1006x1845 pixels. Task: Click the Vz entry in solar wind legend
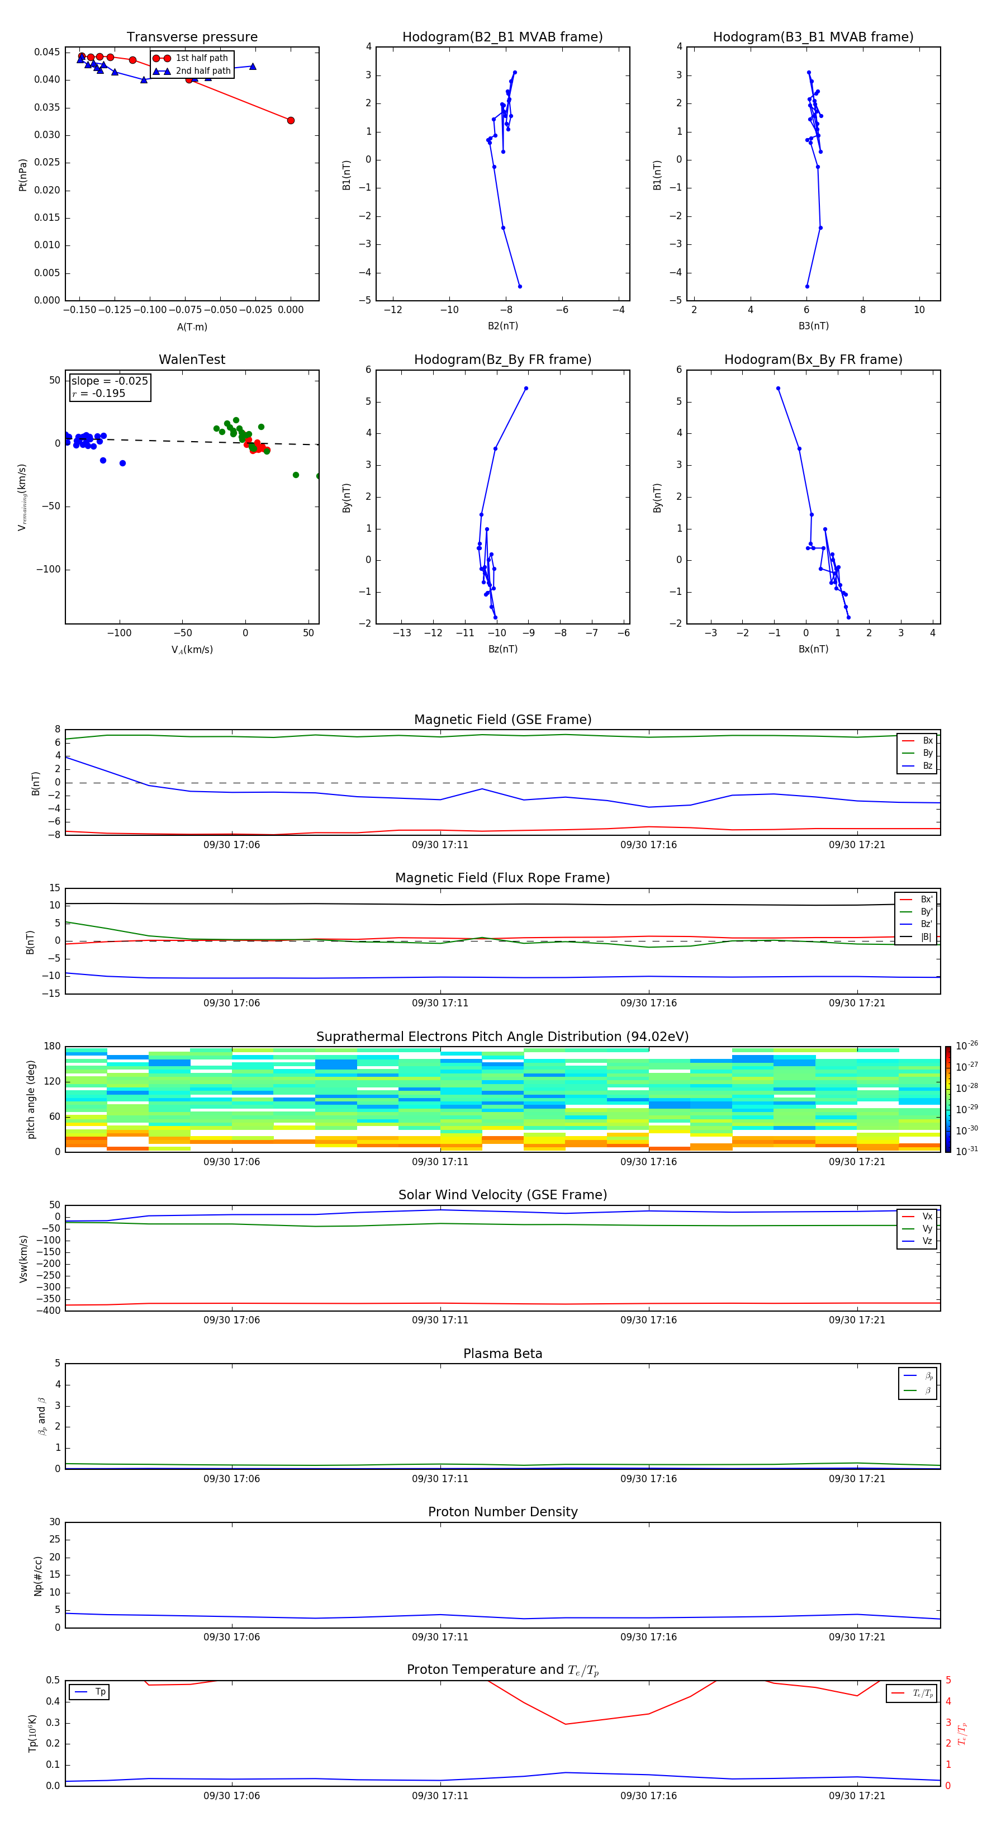[x=917, y=1241]
